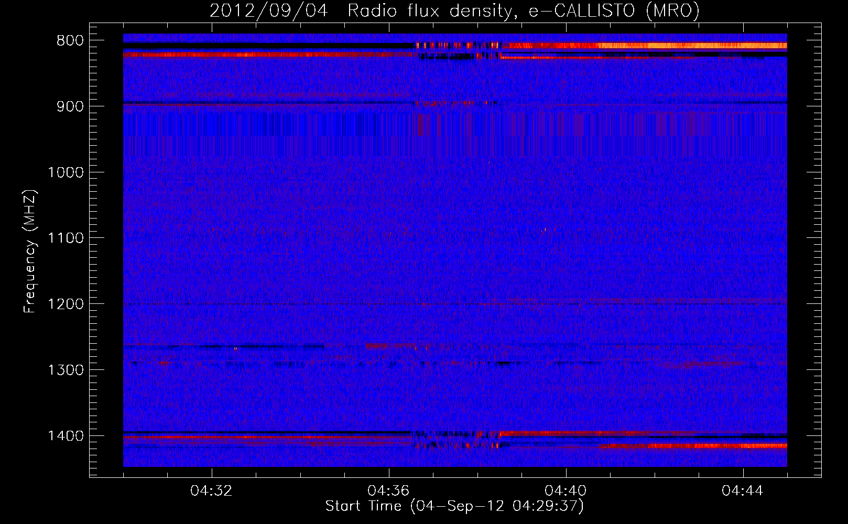Click the 'Start Time (04-Sep-12 04:29:37)' label
The height and width of the screenshot is (524, 848).
pos(454,506)
